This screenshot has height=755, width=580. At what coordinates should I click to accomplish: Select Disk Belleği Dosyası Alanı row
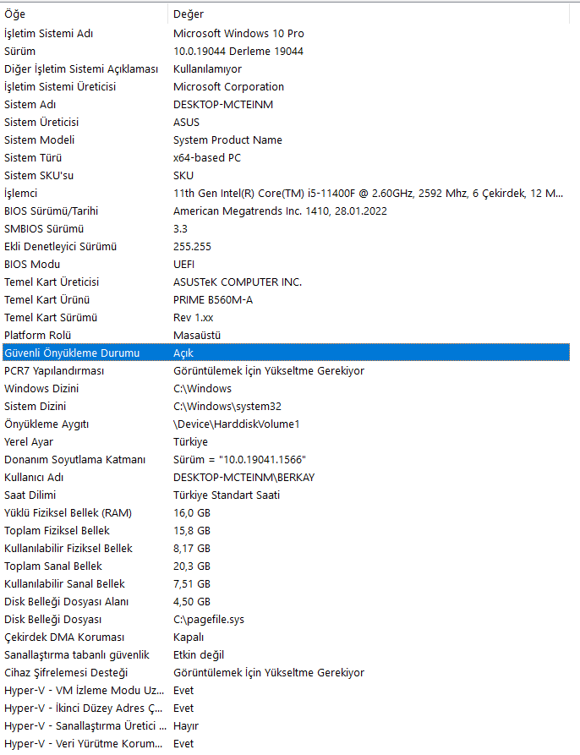286,602
